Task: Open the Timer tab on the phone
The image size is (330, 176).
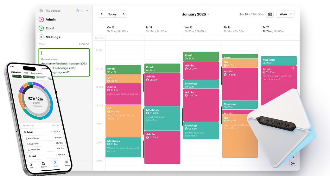Action: point(31,165)
